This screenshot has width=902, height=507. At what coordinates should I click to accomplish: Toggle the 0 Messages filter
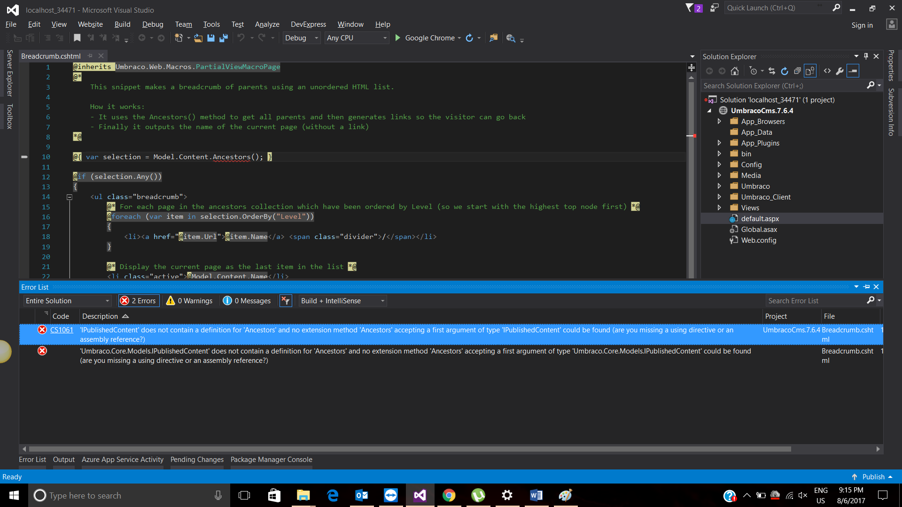tap(247, 301)
